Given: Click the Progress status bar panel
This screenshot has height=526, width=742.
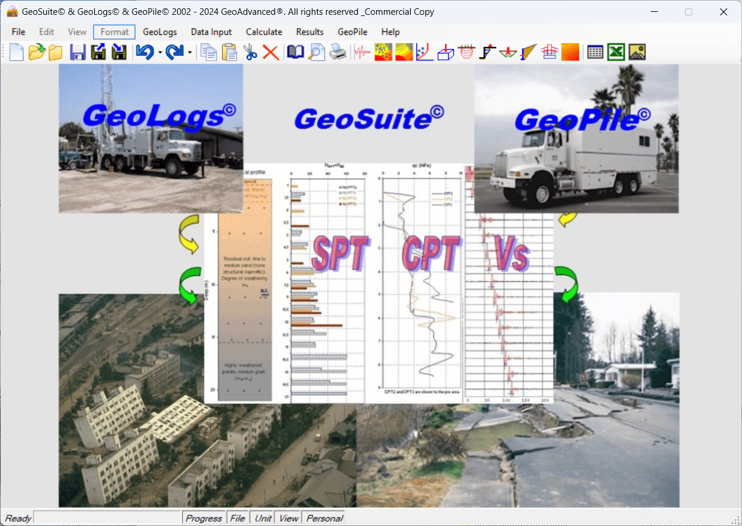Looking at the screenshot, I should [204, 518].
